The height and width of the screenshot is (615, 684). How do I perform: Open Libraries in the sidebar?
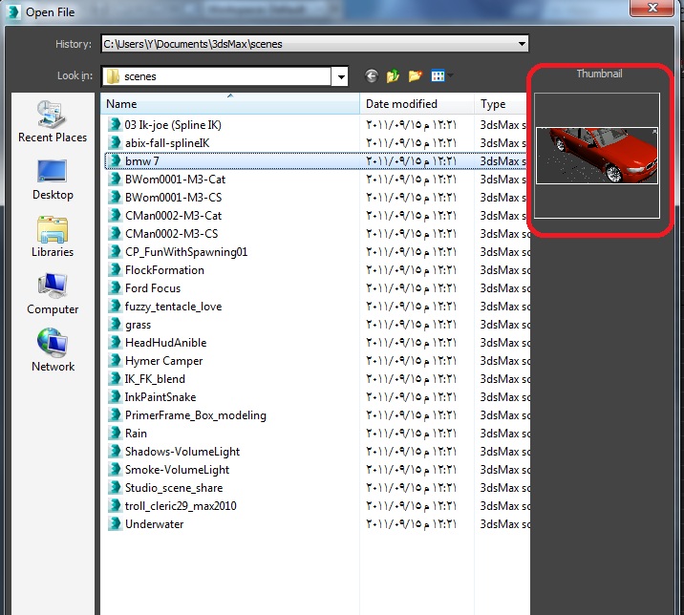53,237
